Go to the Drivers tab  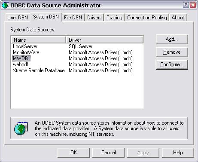[x=94, y=18]
